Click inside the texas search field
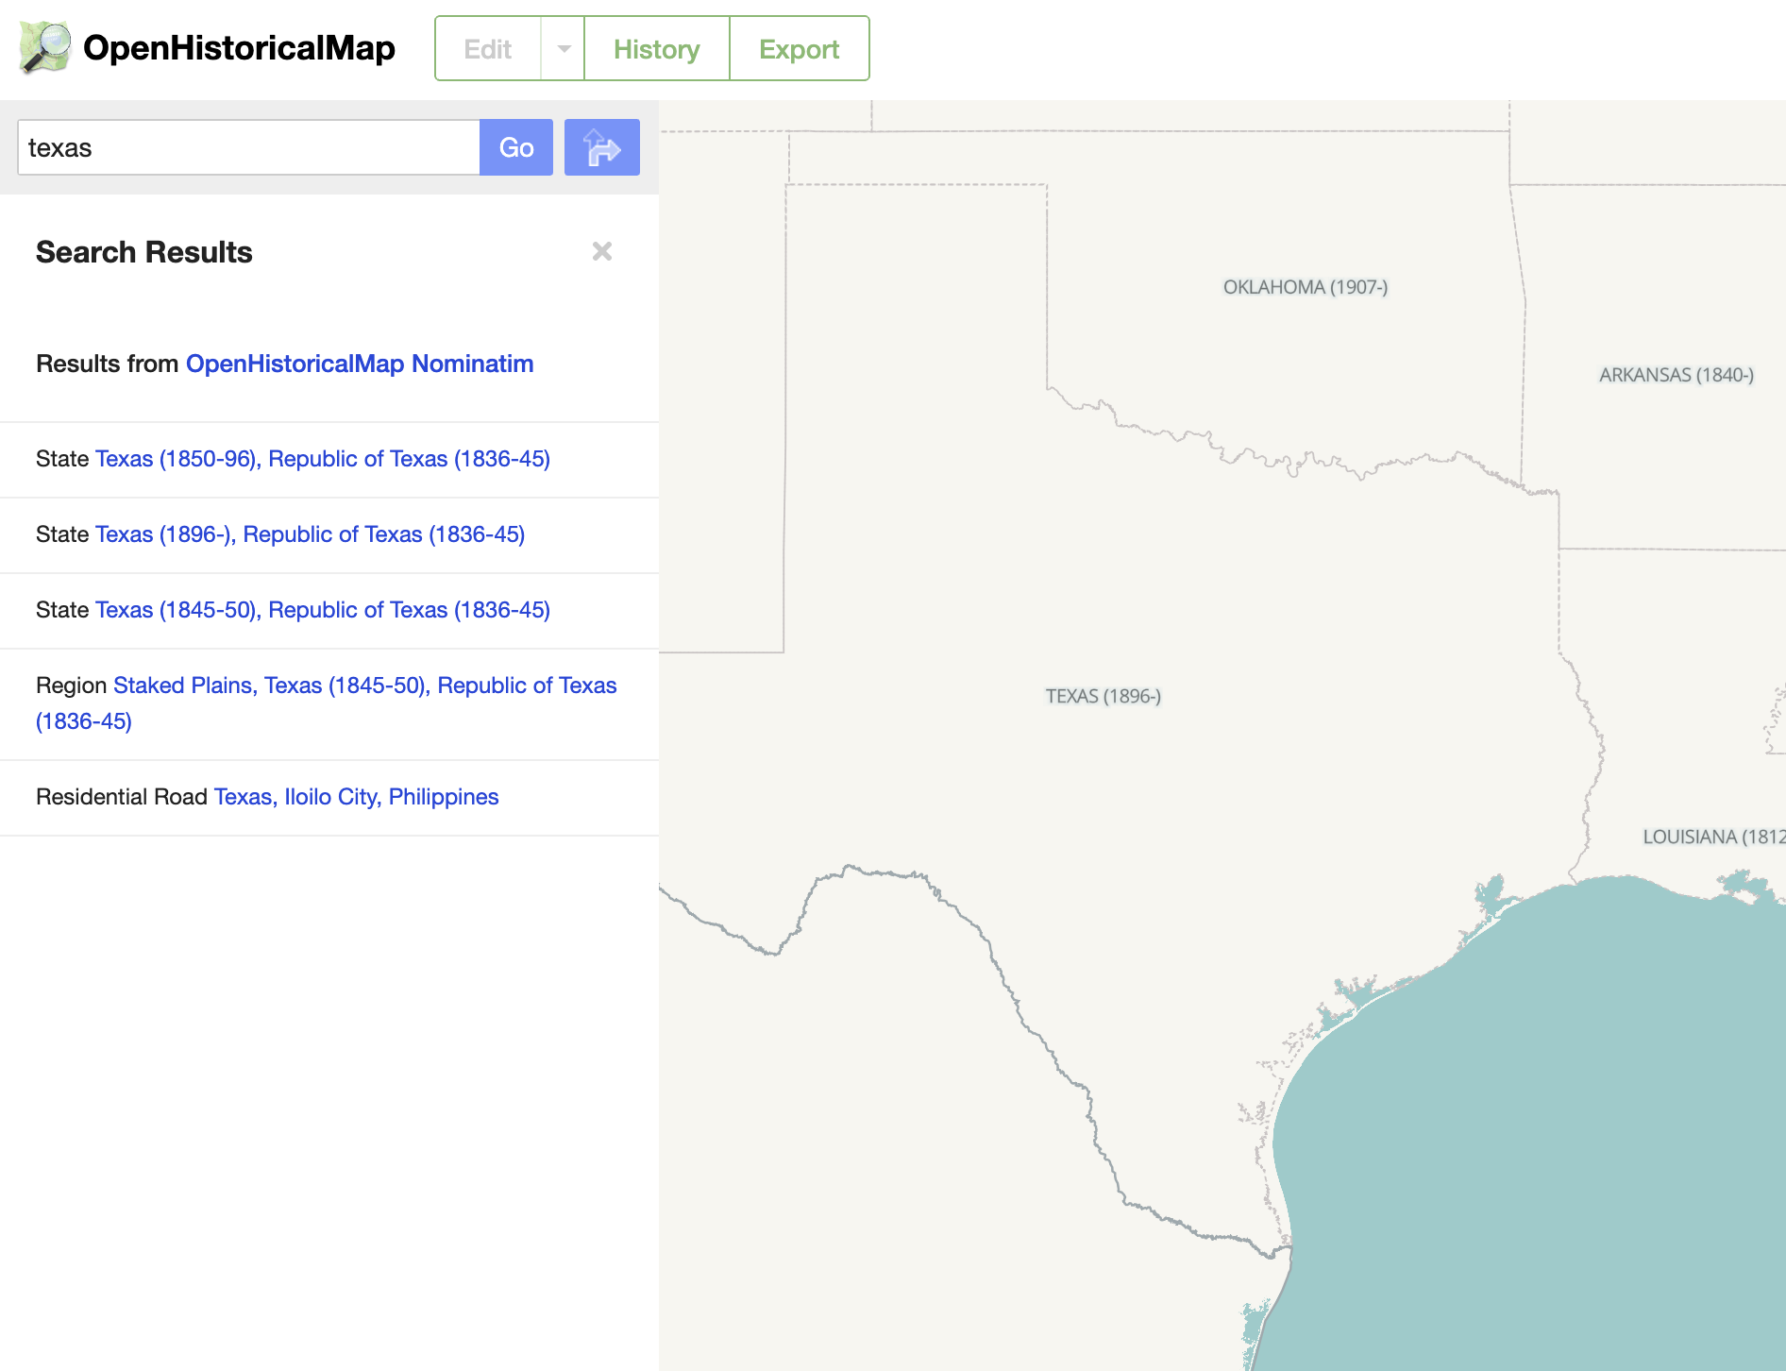This screenshot has height=1371, width=1786. click(x=245, y=147)
